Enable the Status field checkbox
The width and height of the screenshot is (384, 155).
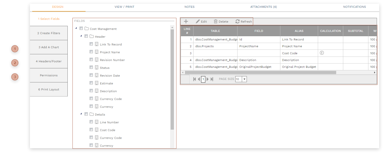click(x=91, y=67)
